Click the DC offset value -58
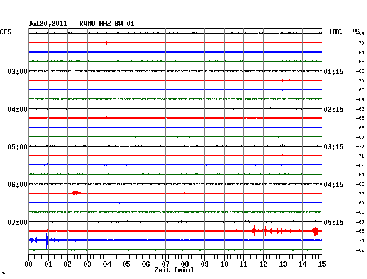This screenshot has height=279, width=367. [360, 62]
